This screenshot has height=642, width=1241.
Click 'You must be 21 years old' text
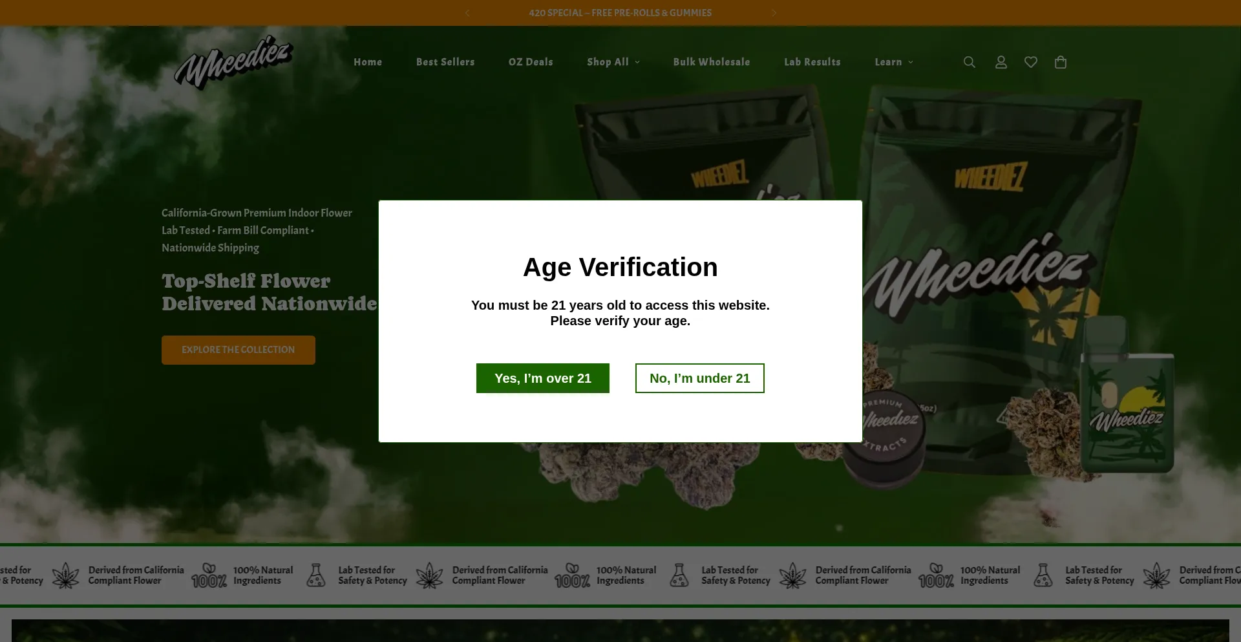pos(620,305)
